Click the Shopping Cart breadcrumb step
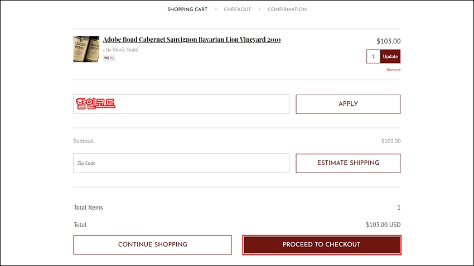The image size is (474, 266). pos(187,9)
